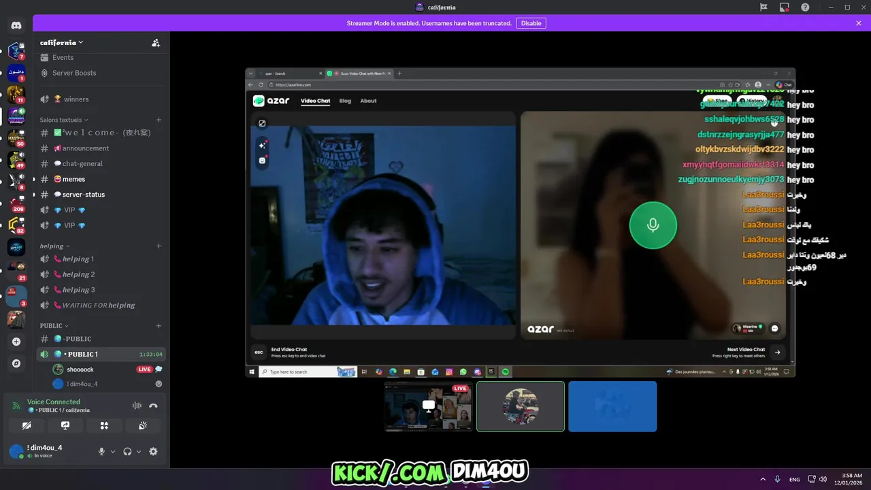Click the add a server plus icon
Image resolution: width=871 pixels, height=490 pixels.
coord(16,342)
